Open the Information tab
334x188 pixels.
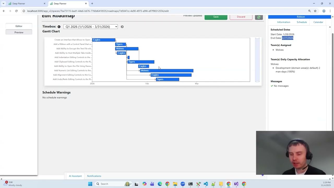(284, 22)
